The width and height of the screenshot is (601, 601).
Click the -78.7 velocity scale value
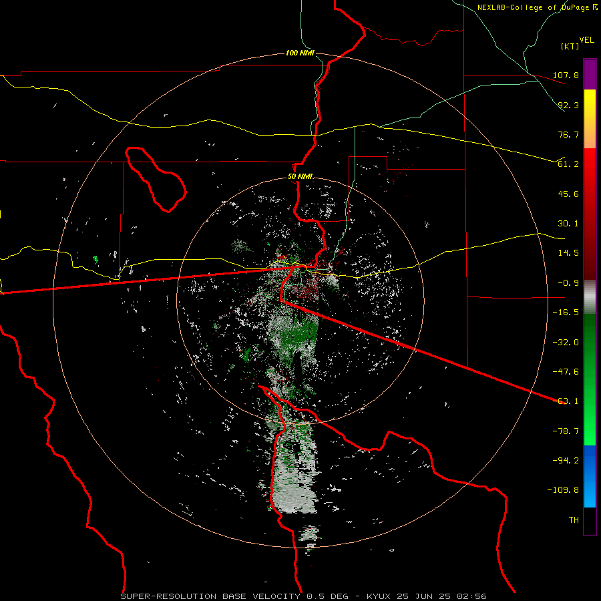[566, 431]
